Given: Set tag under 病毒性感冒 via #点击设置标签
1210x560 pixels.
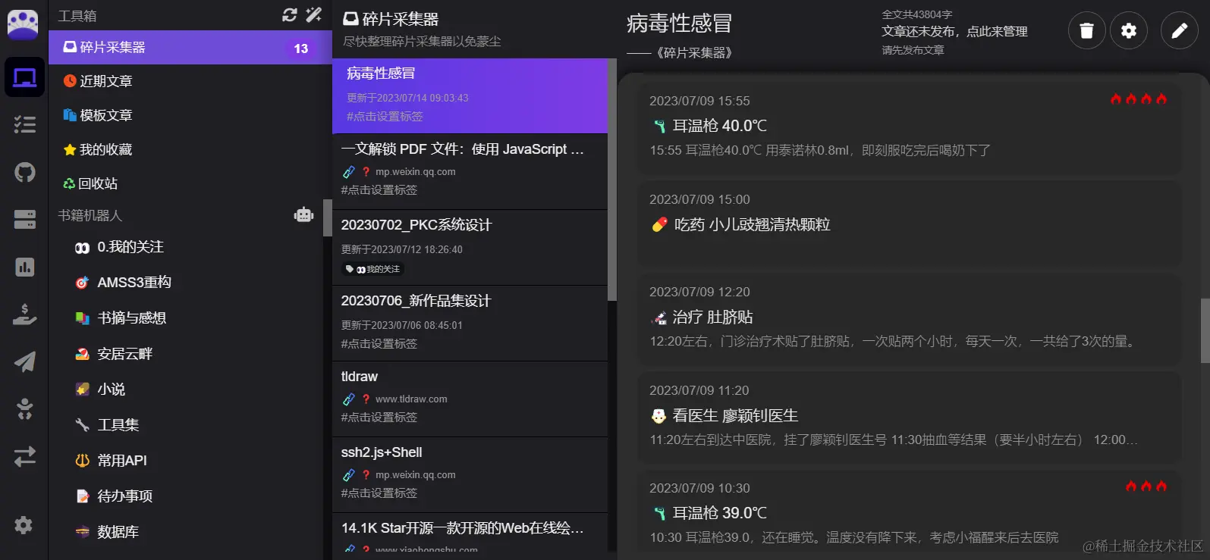Looking at the screenshot, I should pyautogui.click(x=385, y=116).
